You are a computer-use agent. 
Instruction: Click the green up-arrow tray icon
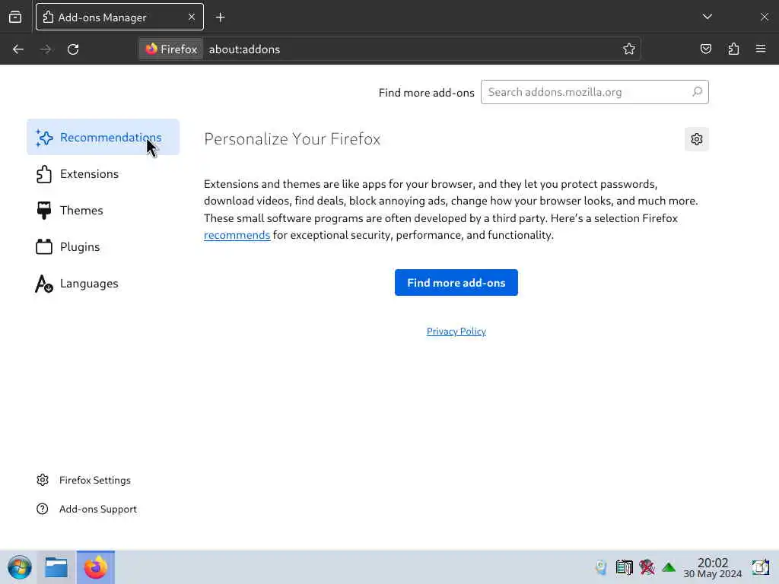point(669,567)
